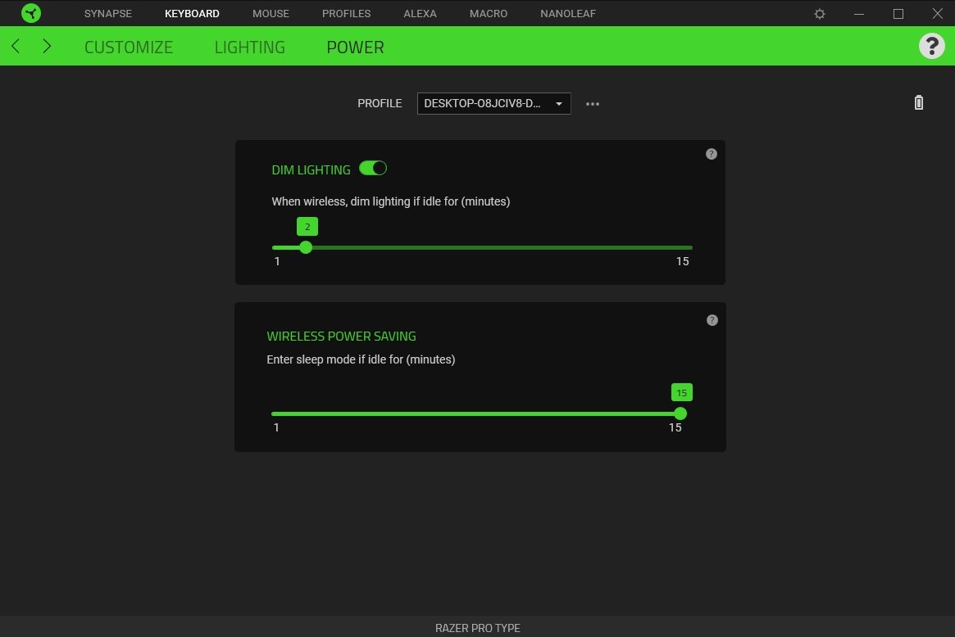Click the Wireless Power Saving heading
This screenshot has width=955, height=637.
(x=341, y=336)
